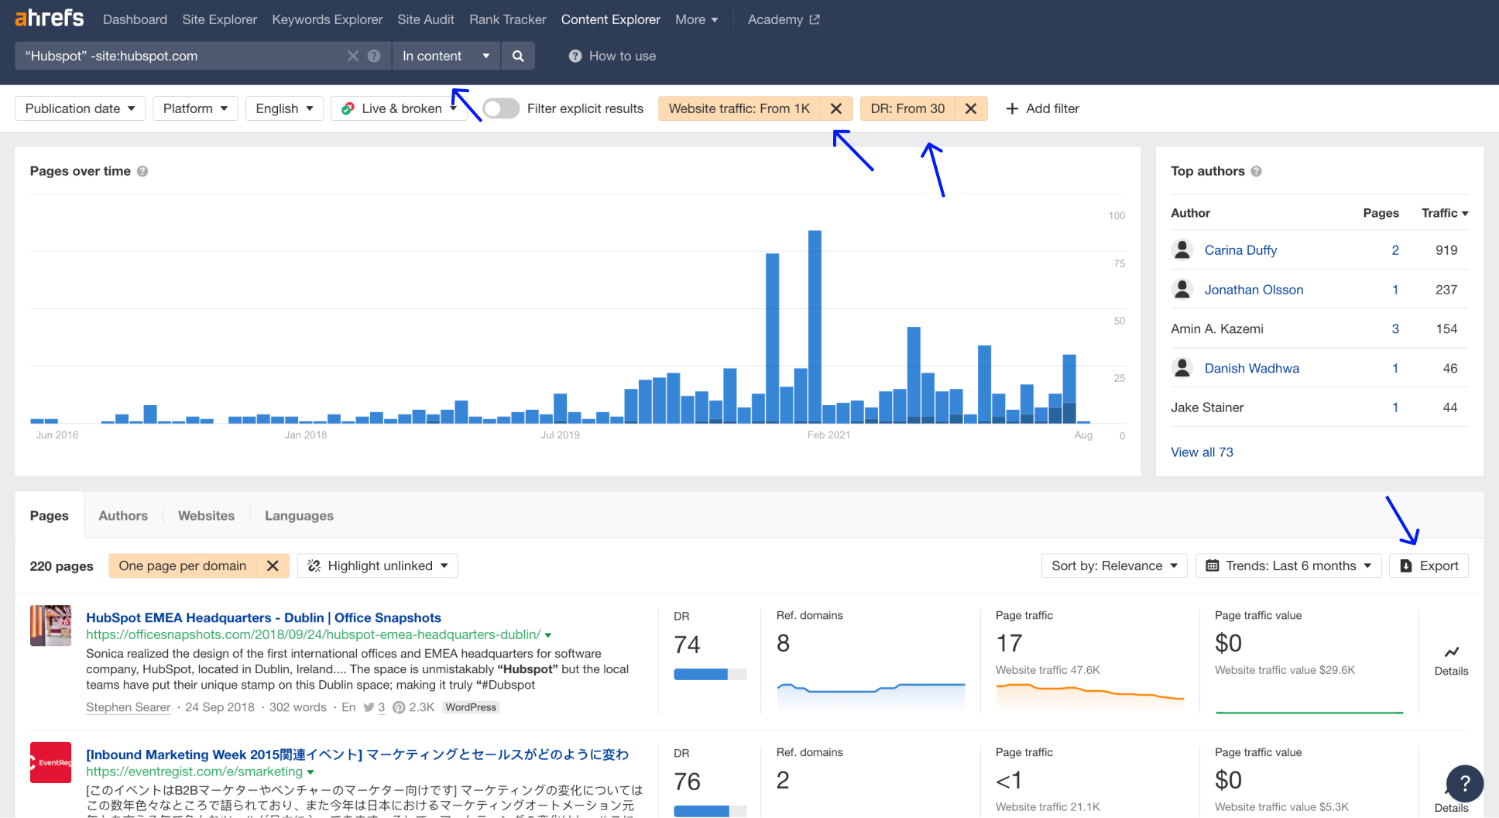Expand the Highlight unlinked dropdown

click(378, 565)
